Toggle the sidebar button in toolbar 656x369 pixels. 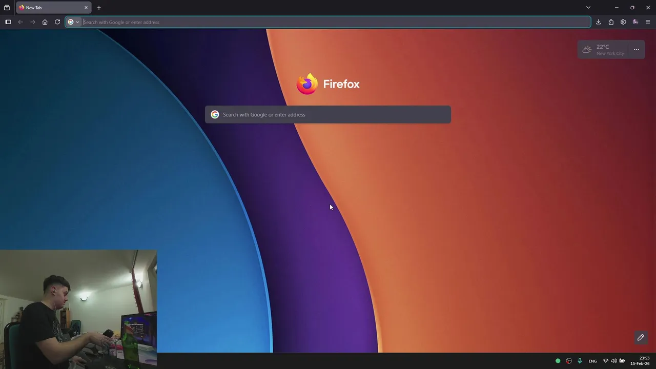(8, 22)
